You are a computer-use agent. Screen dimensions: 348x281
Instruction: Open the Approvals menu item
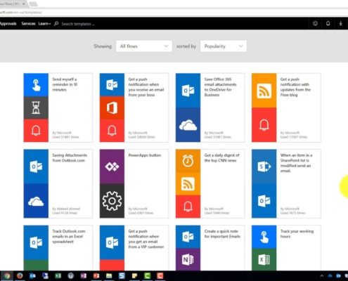click(x=8, y=24)
